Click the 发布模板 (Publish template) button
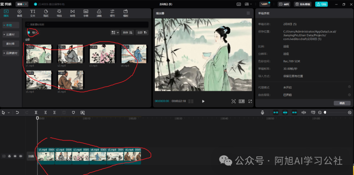354x175 pixels. coord(303,4)
